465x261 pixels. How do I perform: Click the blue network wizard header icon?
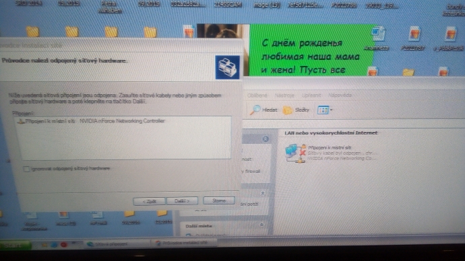coord(227,67)
